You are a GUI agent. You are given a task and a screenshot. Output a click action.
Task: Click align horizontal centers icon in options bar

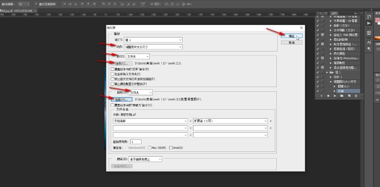point(88,4)
